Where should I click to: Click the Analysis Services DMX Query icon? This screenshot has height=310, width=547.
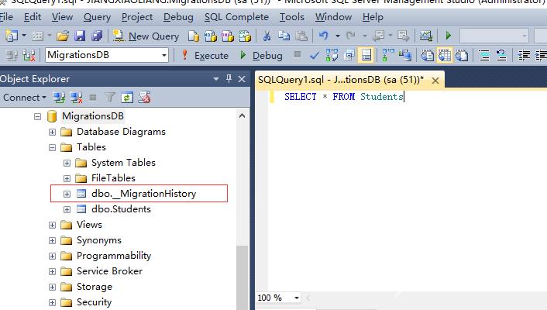tap(228, 36)
